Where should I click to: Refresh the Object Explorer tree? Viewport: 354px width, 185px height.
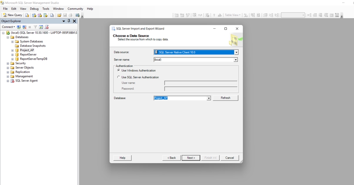pyautogui.click(x=41, y=27)
